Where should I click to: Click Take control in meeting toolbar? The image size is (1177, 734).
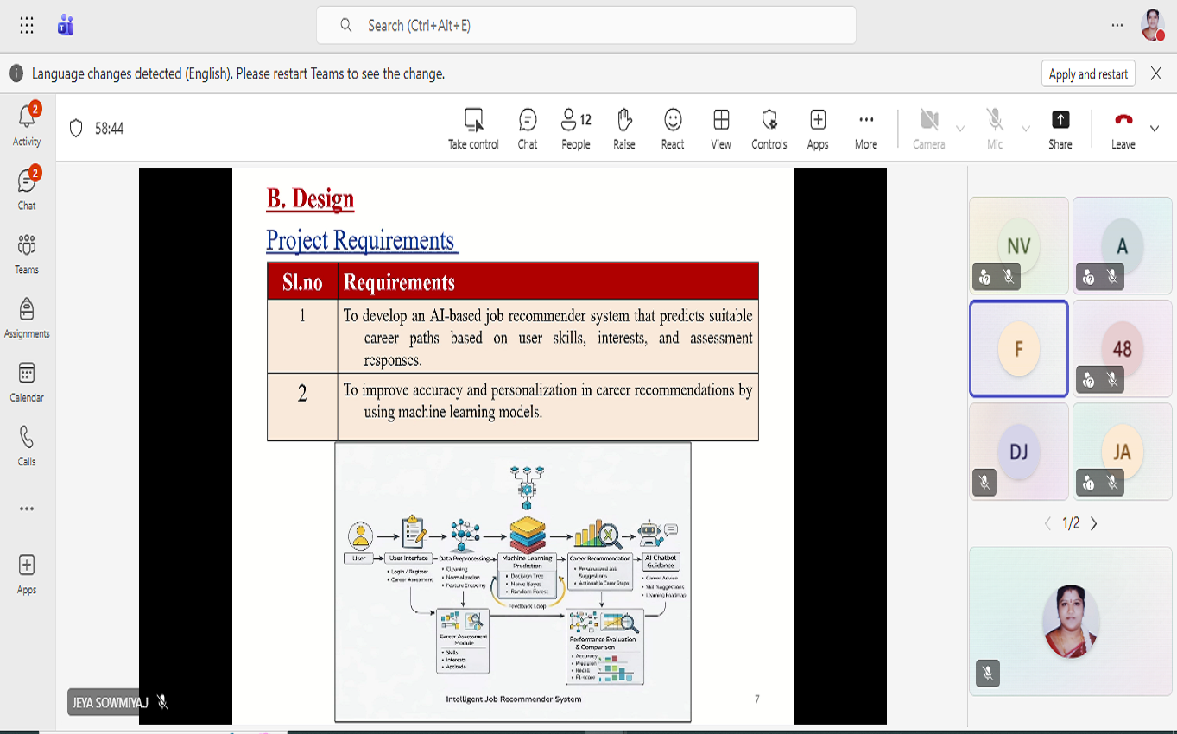pos(473,129)
